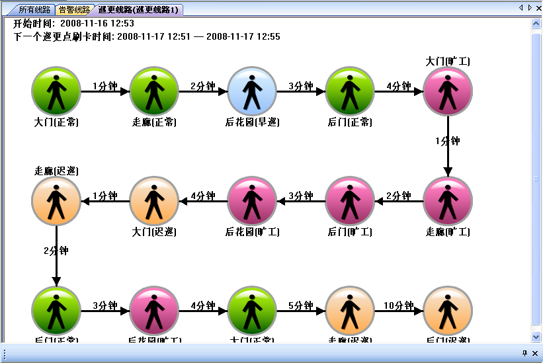Image resolution: width=543 pixels, height=363 pixels.
Task: Click the pink 走廊(旷工) patrol point
Action: (448, 201)
